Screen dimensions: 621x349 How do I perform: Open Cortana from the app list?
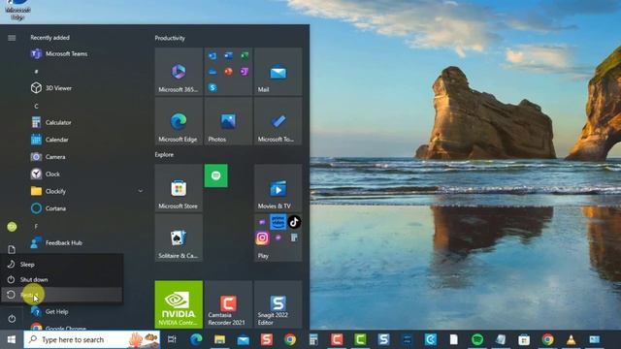49,208
